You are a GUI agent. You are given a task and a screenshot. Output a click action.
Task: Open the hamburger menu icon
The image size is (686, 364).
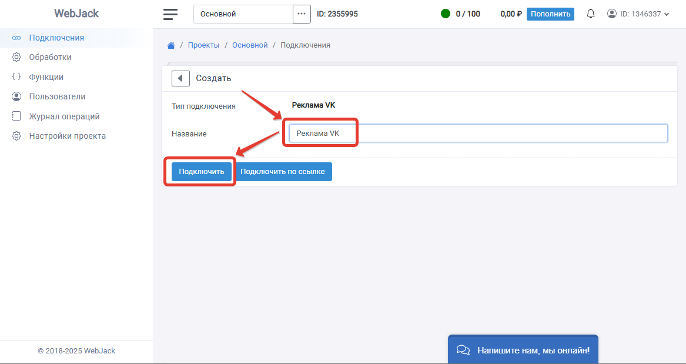pyautogui.click(x=170, y=14)
